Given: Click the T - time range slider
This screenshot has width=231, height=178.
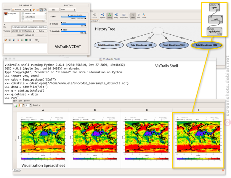Looking at the screenshot, I should pos(73,17).
